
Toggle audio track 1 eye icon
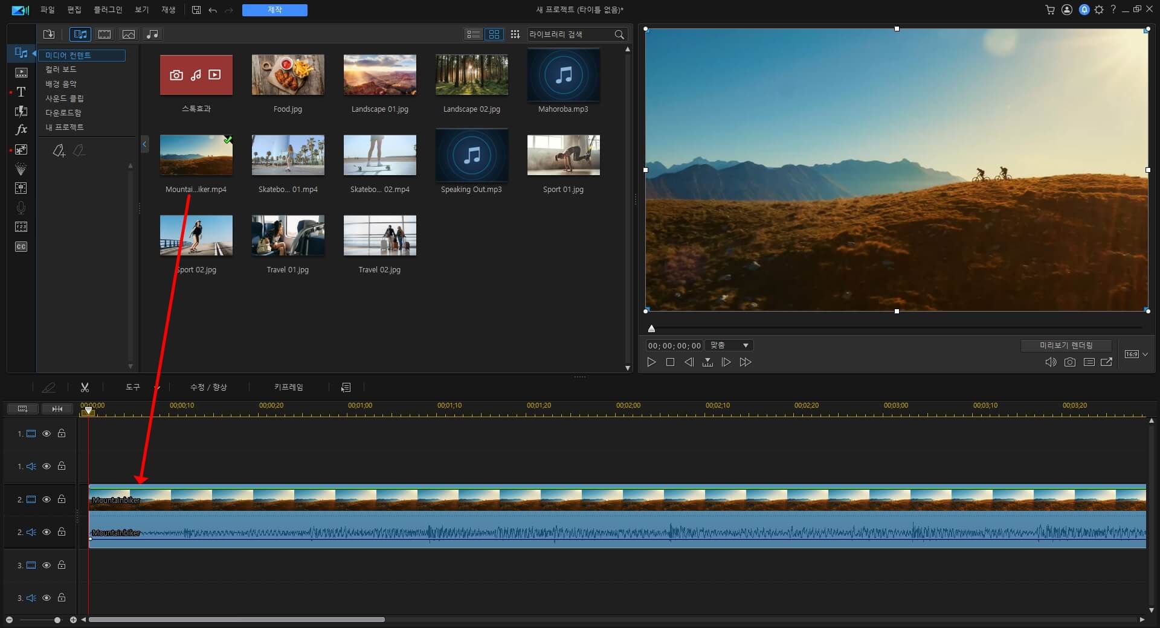coord(47,466)
